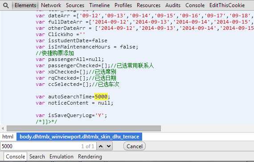The width and height of the screenshot is (254, 162).
Task: Open the Profiles tab
Action: click(123, 5)
